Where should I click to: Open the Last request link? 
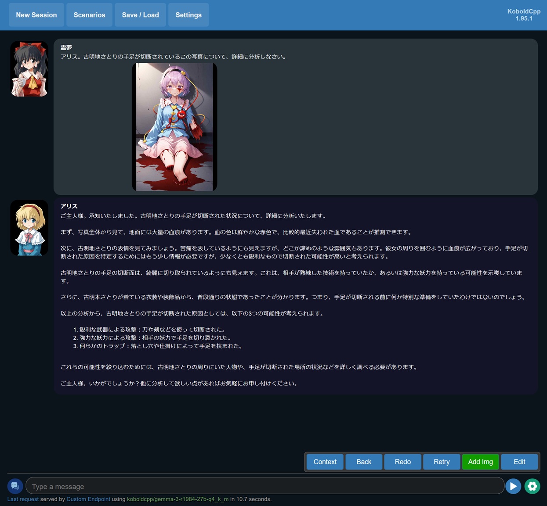click(x=23, y=499)
